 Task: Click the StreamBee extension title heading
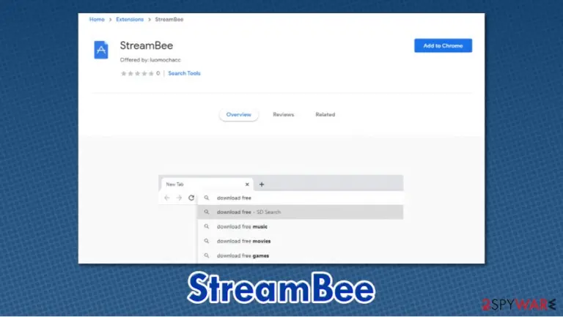(x=147, y=45)
